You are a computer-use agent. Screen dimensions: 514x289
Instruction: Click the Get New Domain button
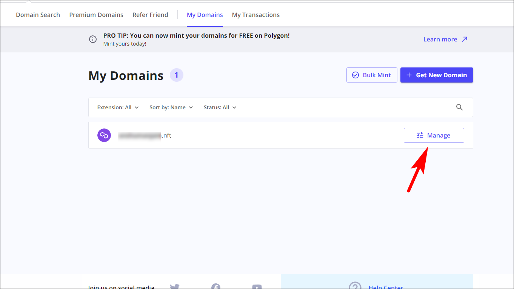click(437, 75)
